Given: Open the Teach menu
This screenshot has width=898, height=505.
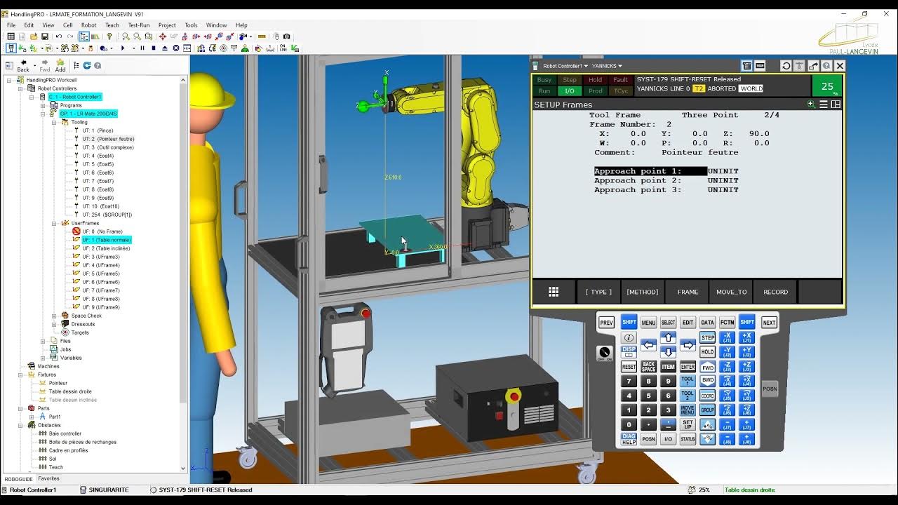Looking at the screenshot, I should pyautogui.click(x=112, y=25).
